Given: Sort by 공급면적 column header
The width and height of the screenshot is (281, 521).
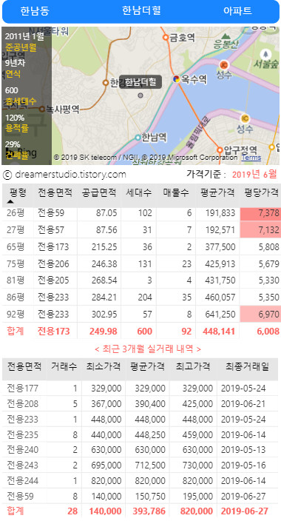Looking at the screenshot, I should (99, 192).
